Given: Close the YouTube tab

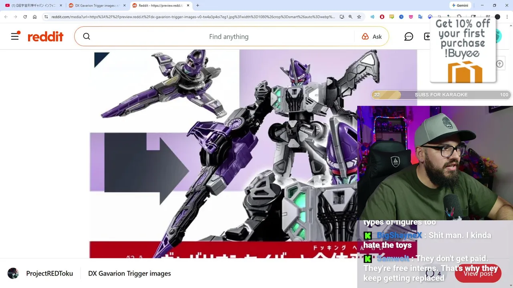Looking at the screenshot, I should click(x=61, y=6).
